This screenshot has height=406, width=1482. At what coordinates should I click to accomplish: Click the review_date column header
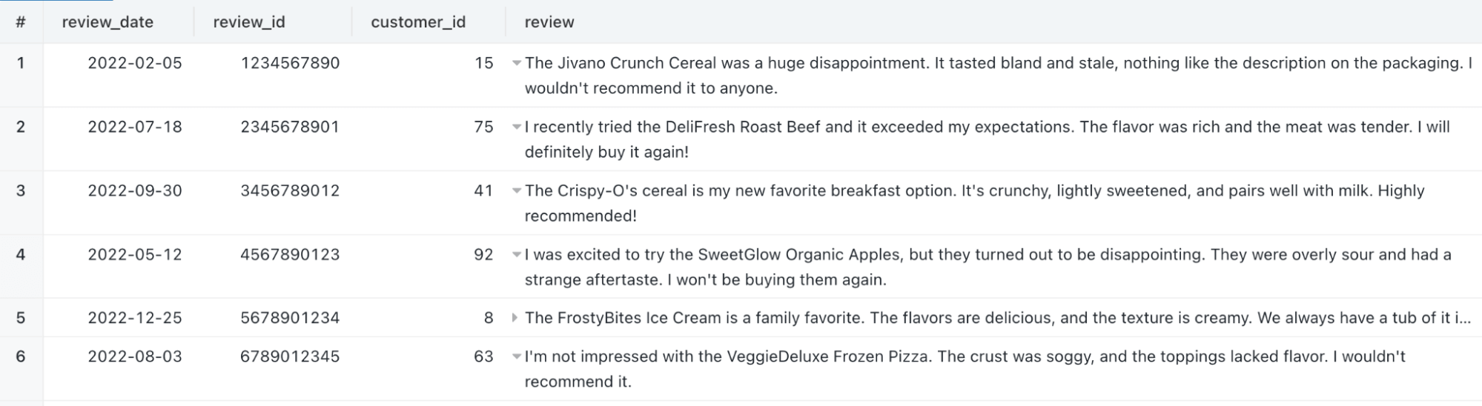pyautogui.click(x=107, y=22)
